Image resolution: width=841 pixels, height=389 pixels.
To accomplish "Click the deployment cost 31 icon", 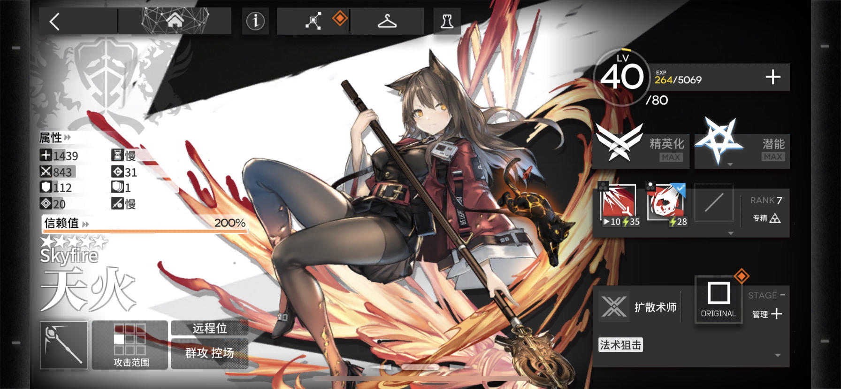I will [117, 172].
